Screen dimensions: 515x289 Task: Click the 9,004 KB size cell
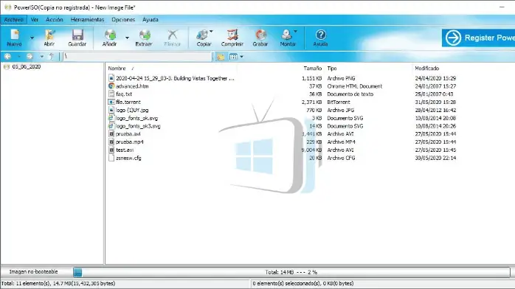pyautogui.click(x=311, y=150)
